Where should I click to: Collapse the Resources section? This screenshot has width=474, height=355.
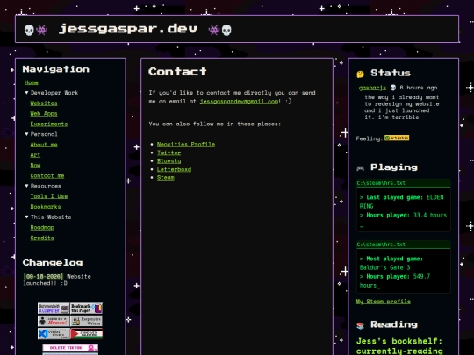[43, 186]
